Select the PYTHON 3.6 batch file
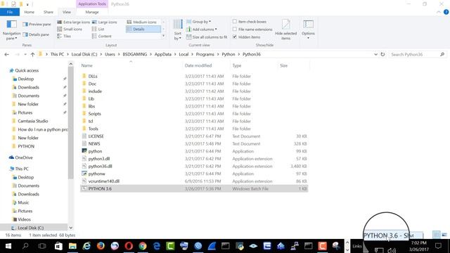The width and height of the screenshot is (450, 253). pyautogui.click(x=194, y=189)
